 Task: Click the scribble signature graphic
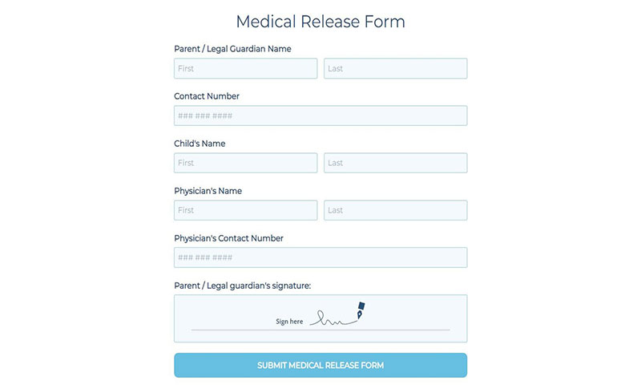(x=333, y=318)
